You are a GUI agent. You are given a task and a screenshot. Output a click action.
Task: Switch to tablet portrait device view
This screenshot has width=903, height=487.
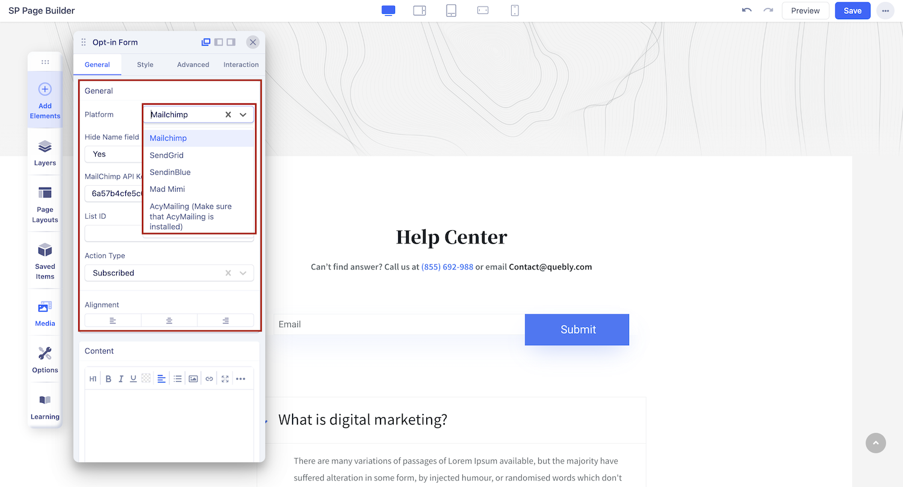(x=451, y=11)
